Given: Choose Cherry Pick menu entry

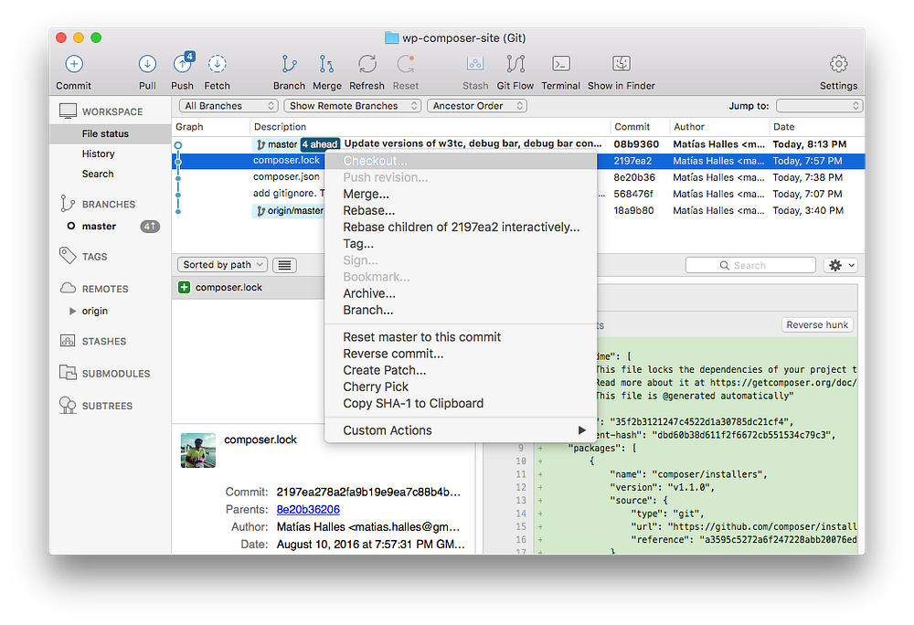Looking at the screenshot, I should click(x=460, y=387).
